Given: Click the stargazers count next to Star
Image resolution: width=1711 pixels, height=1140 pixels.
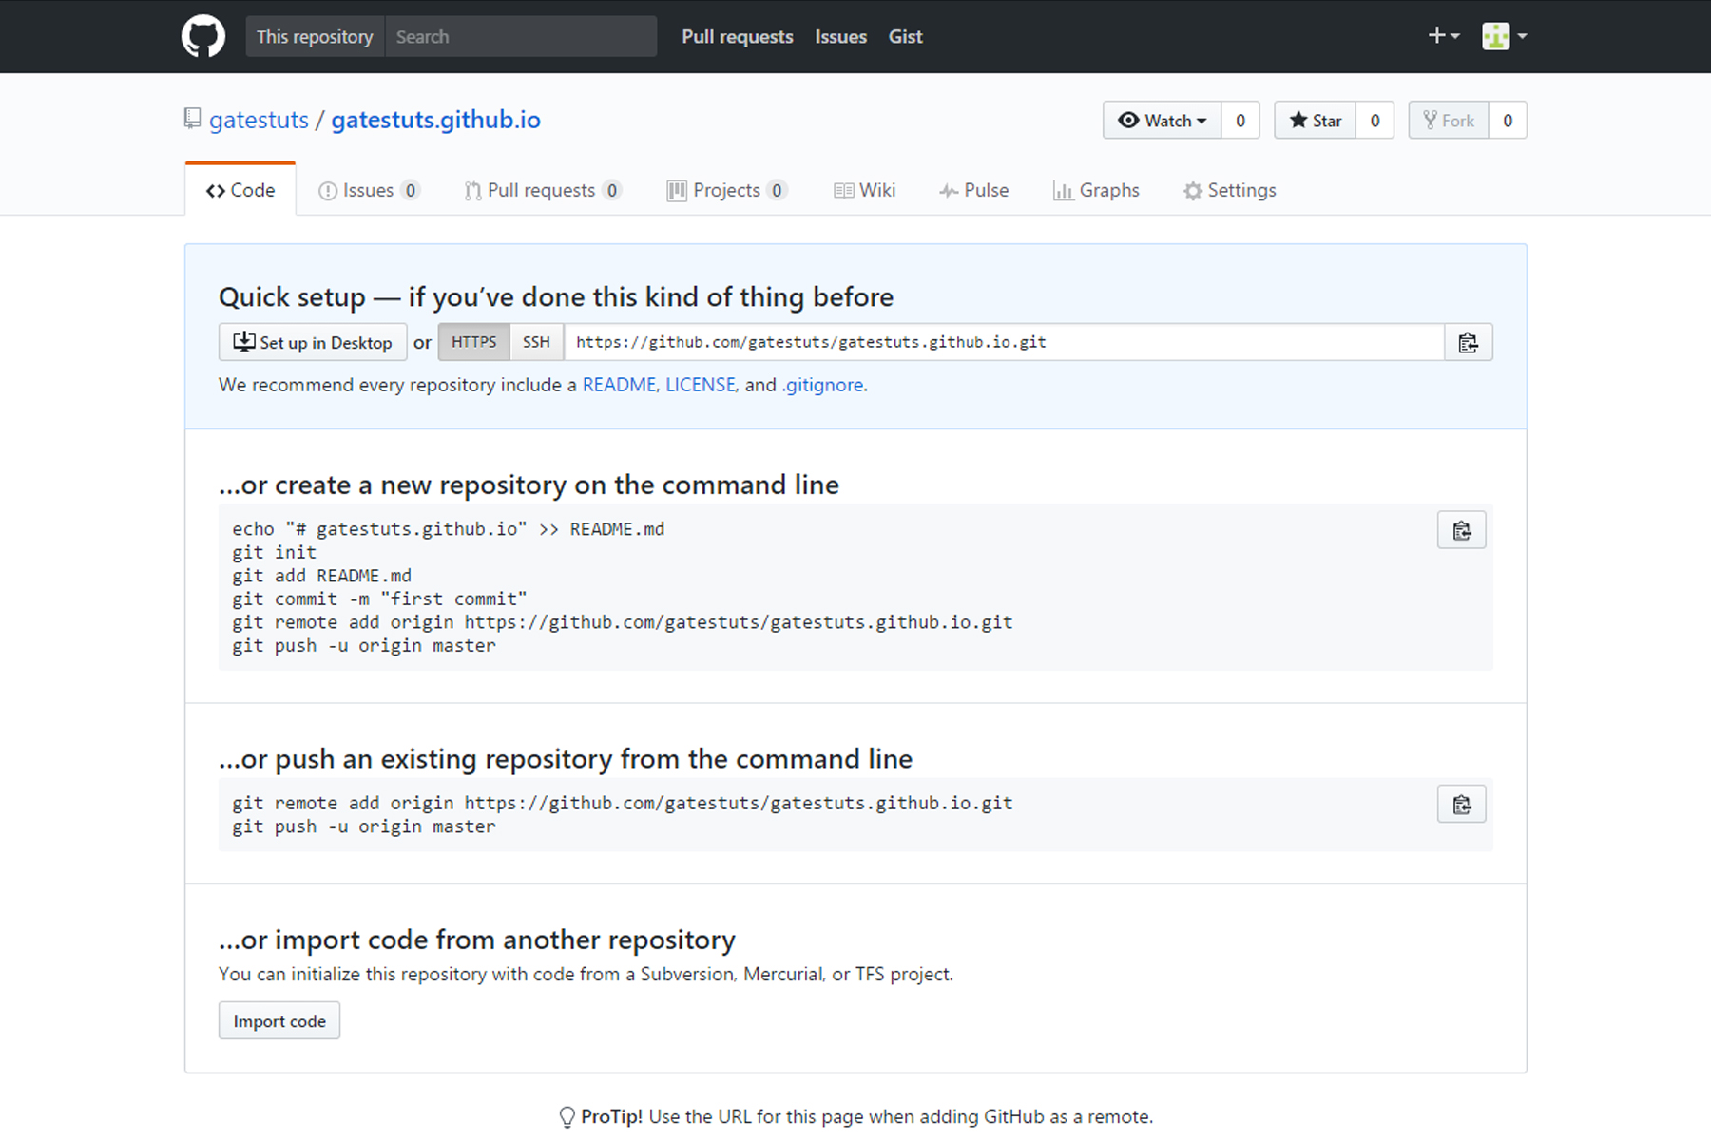Looking at the screenshot, I should [1375, 121].
